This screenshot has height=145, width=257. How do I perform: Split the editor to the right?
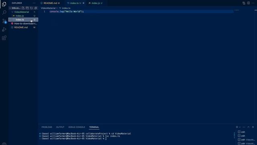(249, 3)
